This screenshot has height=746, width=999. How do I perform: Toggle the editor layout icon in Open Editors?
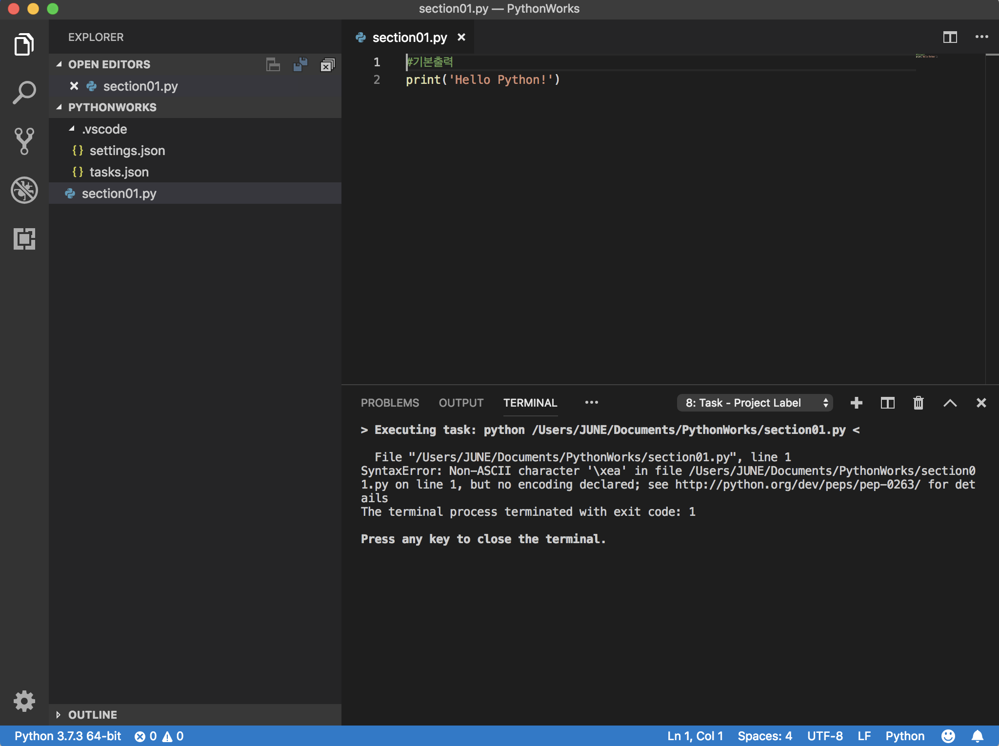click(x=273, y=64)
